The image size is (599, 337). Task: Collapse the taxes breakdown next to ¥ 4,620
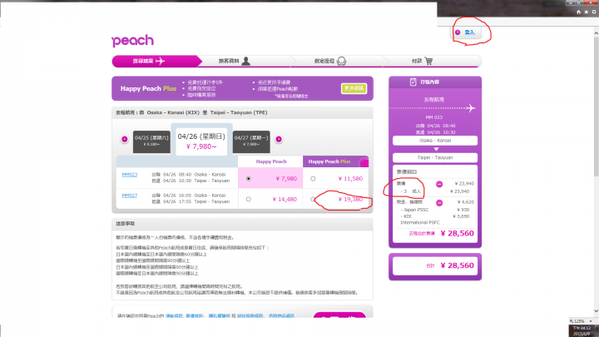pyautogui.click(x=439, y=202)
